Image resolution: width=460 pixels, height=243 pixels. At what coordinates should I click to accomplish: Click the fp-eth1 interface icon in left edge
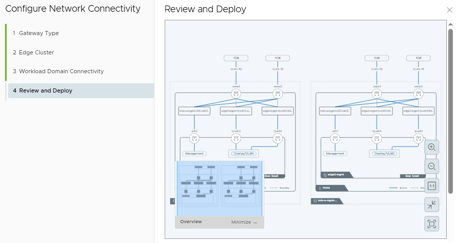point(278,139)
